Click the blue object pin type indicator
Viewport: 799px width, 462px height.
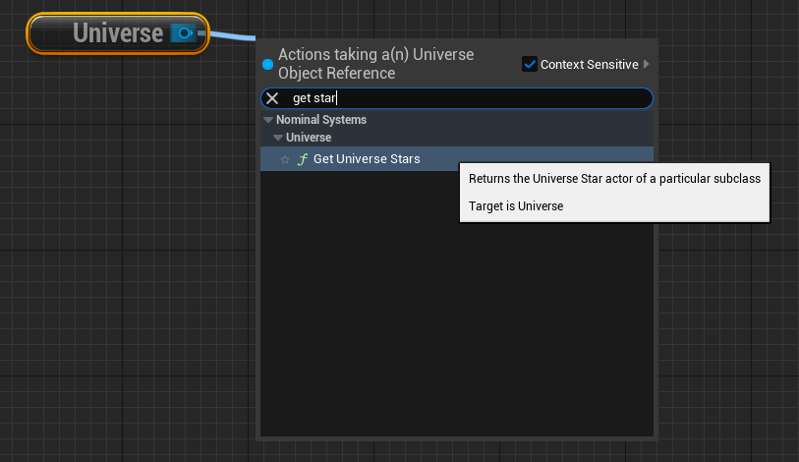point(267,64)
